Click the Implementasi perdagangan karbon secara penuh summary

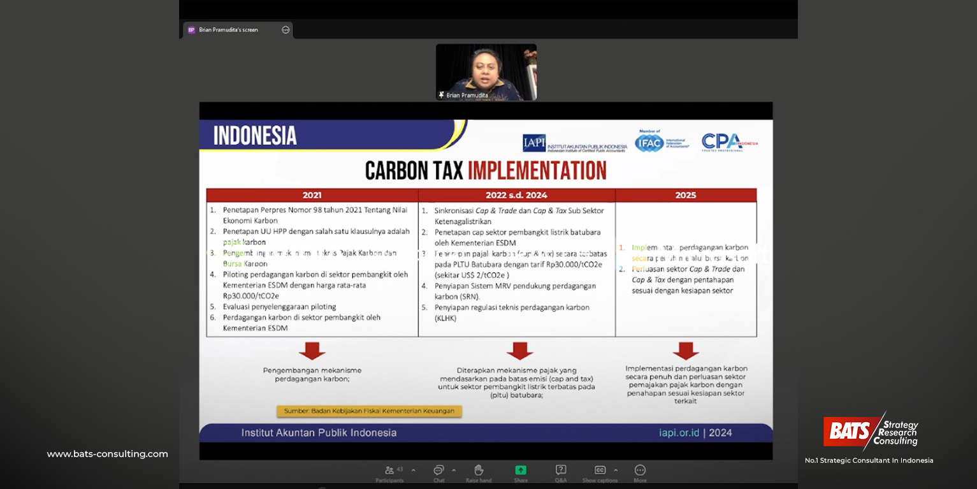pyautogui.click(x=686, y=384)
